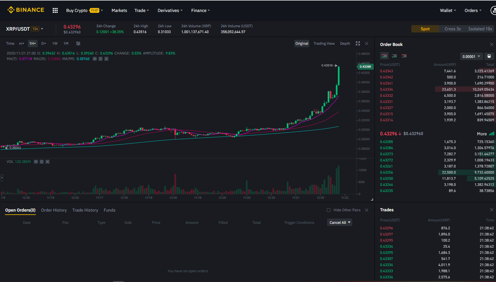This screenshot has height=282, width=496.
Task: Click More in order book
Action: (482, 134)
